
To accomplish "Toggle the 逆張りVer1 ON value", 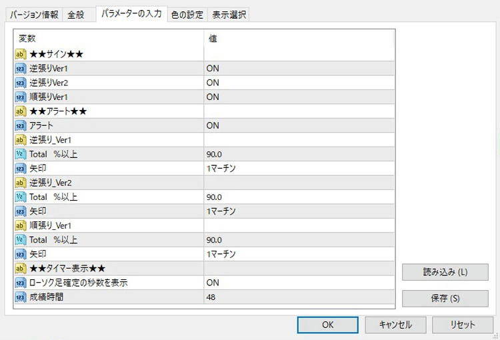I will click(x=299, y=68).
